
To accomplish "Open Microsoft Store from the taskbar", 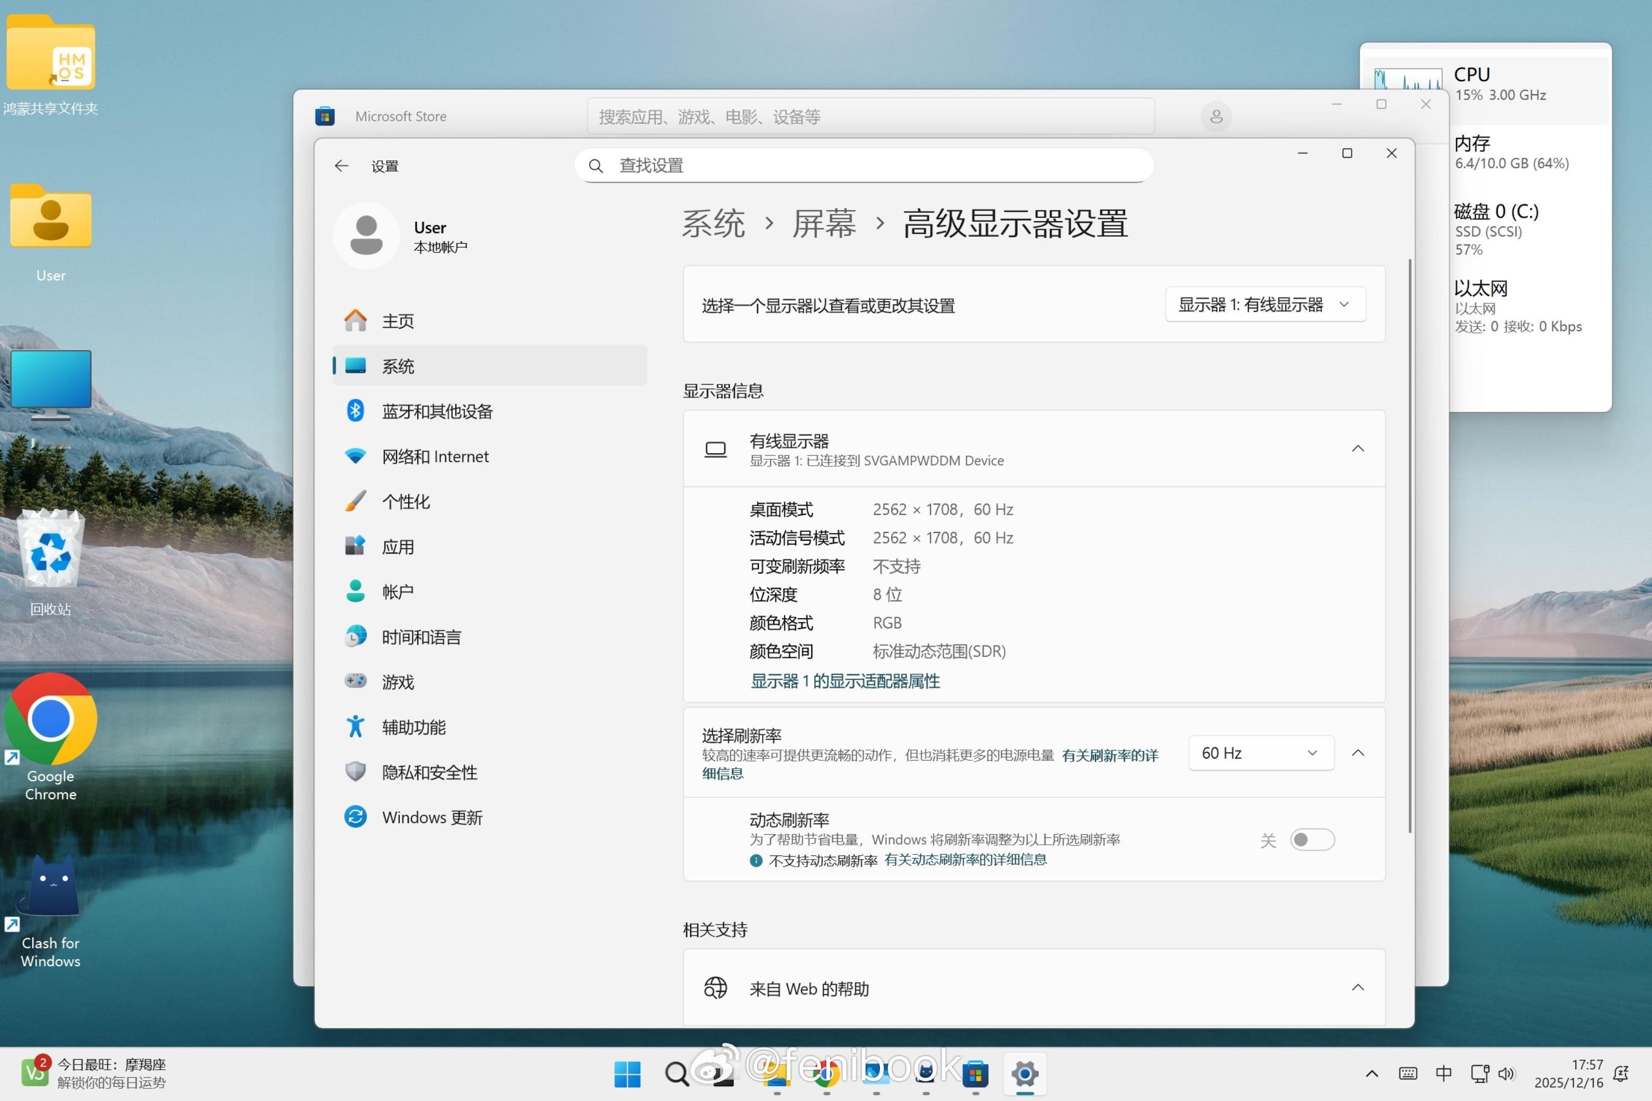I will (x=975, y=1073).
